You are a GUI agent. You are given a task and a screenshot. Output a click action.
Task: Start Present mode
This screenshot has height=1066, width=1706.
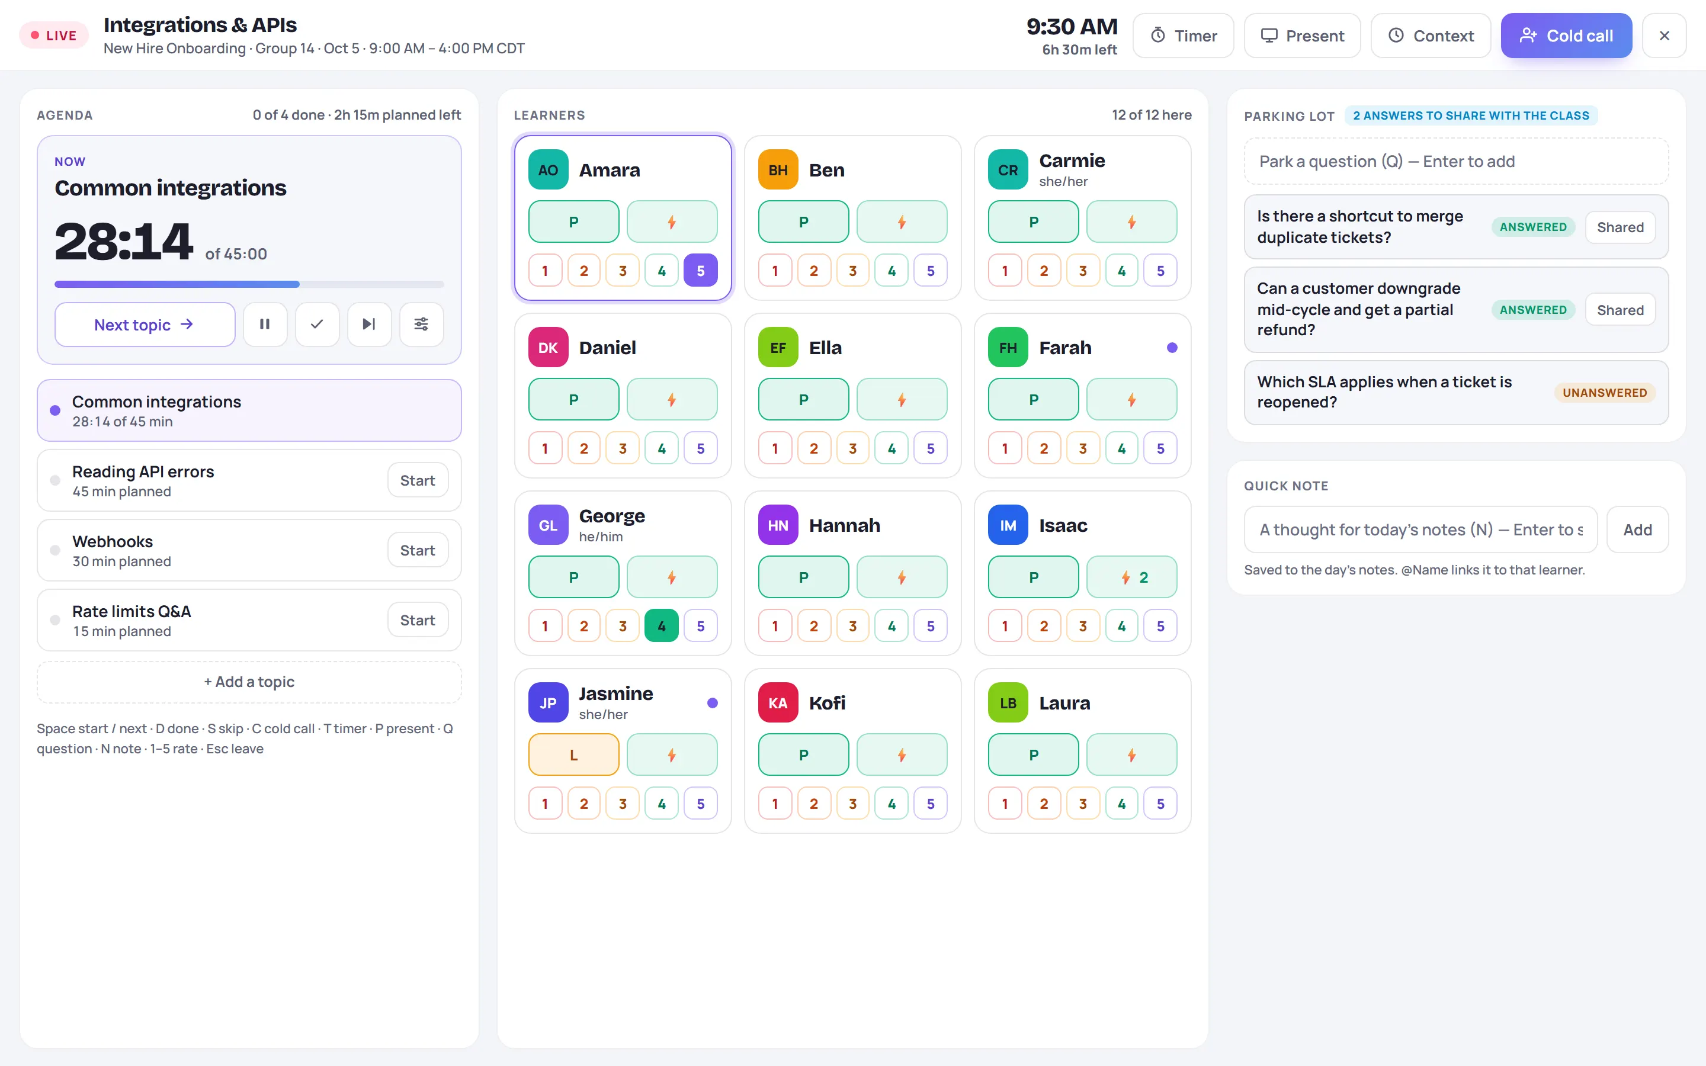point(1302,36)
